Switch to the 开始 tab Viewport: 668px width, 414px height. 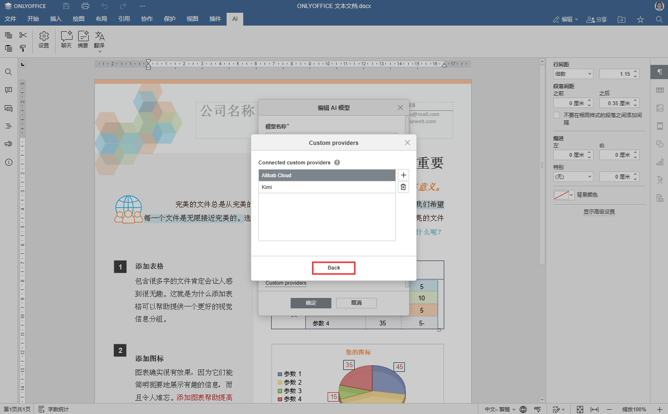point(33,19)
